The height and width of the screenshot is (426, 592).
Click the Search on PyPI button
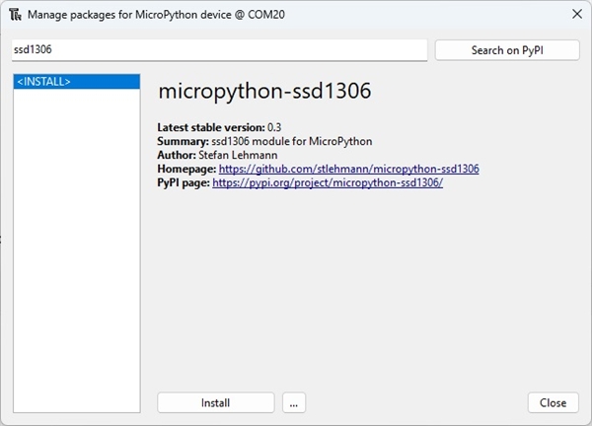tap(507, 50)
